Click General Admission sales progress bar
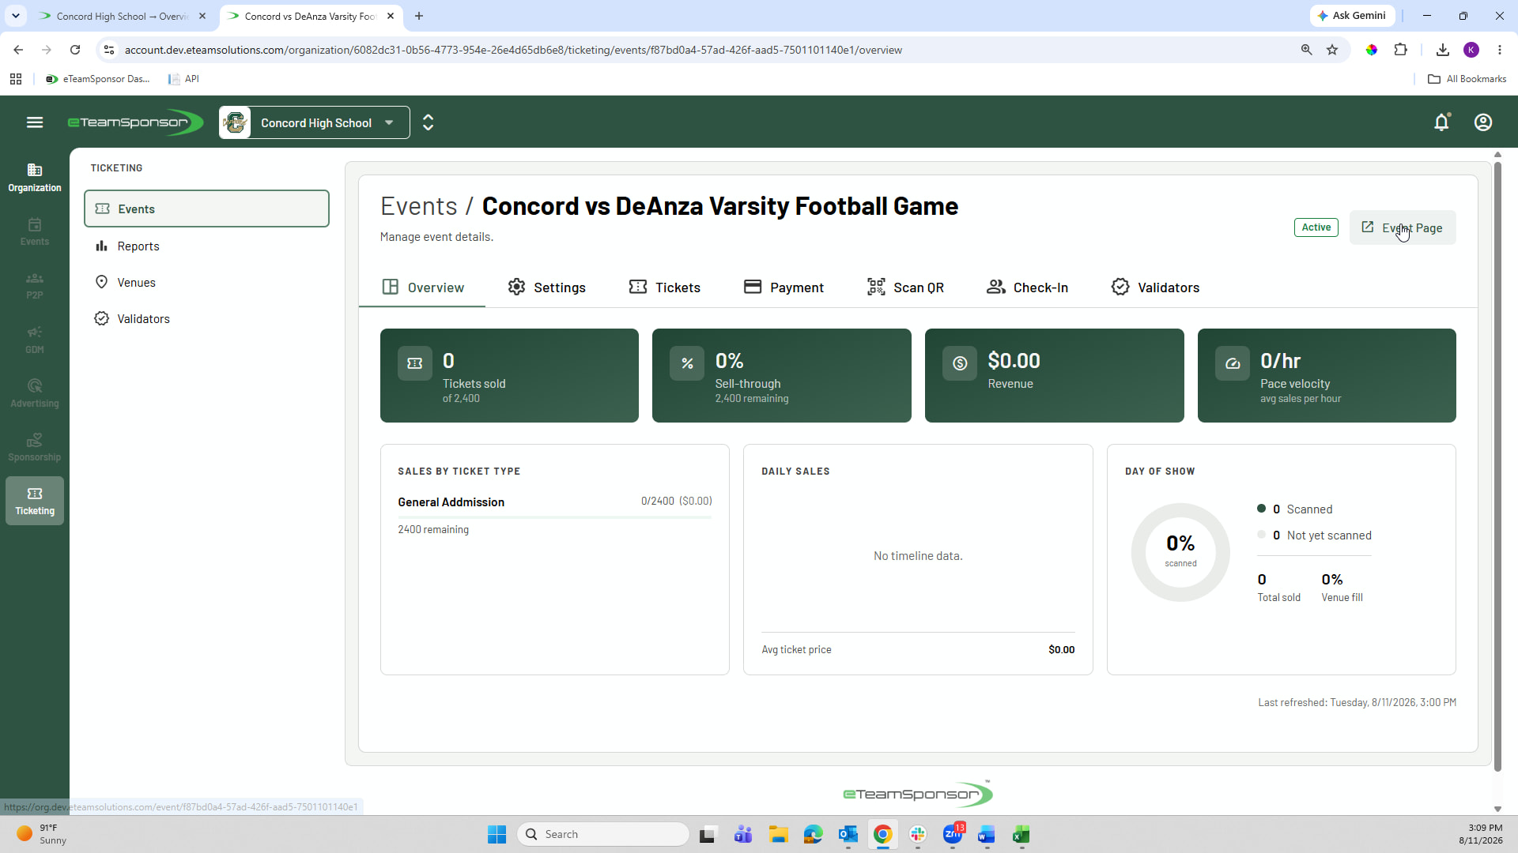 555,517
